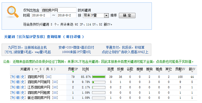Open the 带来IP量 sort dropdown
Viewport: 202px width, 103px height.
click(x=96, y=16)
